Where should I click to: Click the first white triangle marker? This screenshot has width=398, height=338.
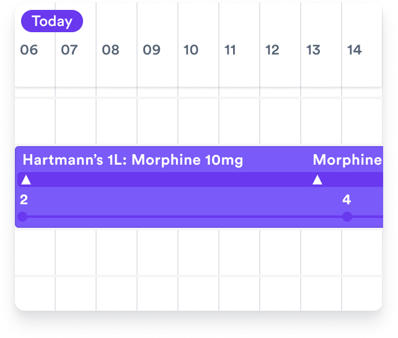[x=26, y=180]
